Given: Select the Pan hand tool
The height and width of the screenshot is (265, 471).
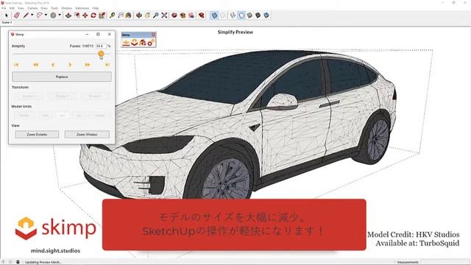Looking at the screenshot, I should pyautogui.click(x=147, y=15).
